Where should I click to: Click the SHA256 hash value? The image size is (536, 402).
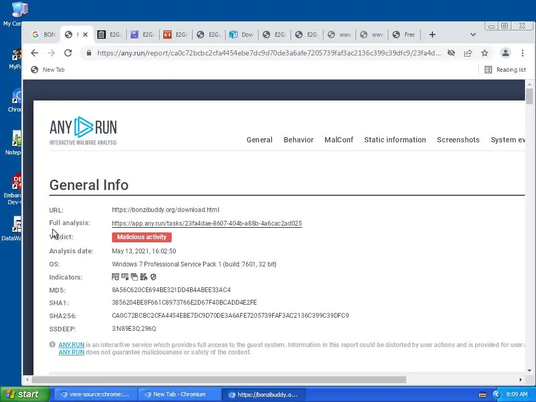pyautogui.click(x=230, y=316)
